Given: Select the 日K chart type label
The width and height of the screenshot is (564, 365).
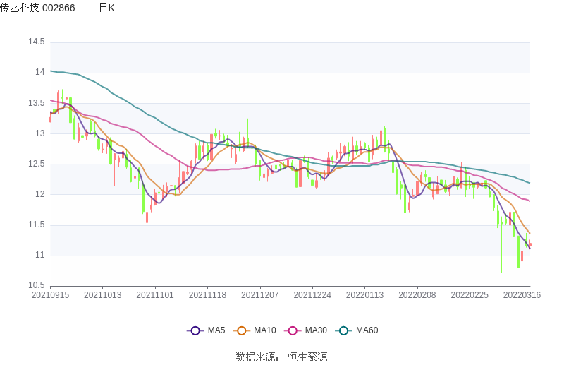Looking at the screenshot, I should pyautogui.click(x=106, y=8).
